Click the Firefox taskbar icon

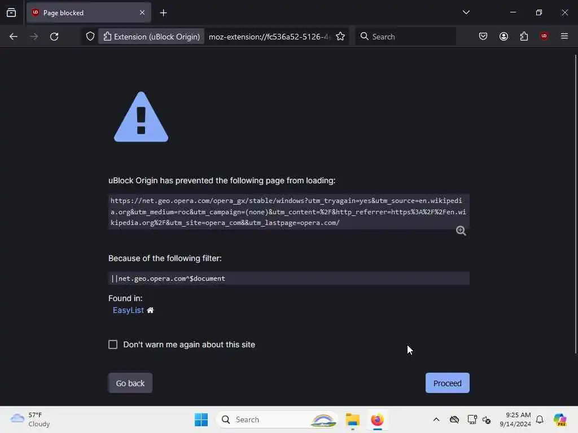377,419
